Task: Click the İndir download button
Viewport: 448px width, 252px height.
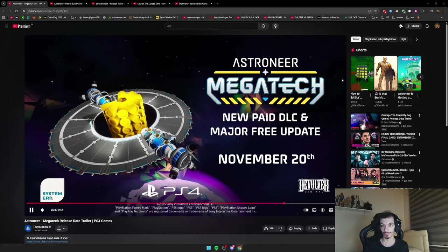Action: (x=312, y=229)
